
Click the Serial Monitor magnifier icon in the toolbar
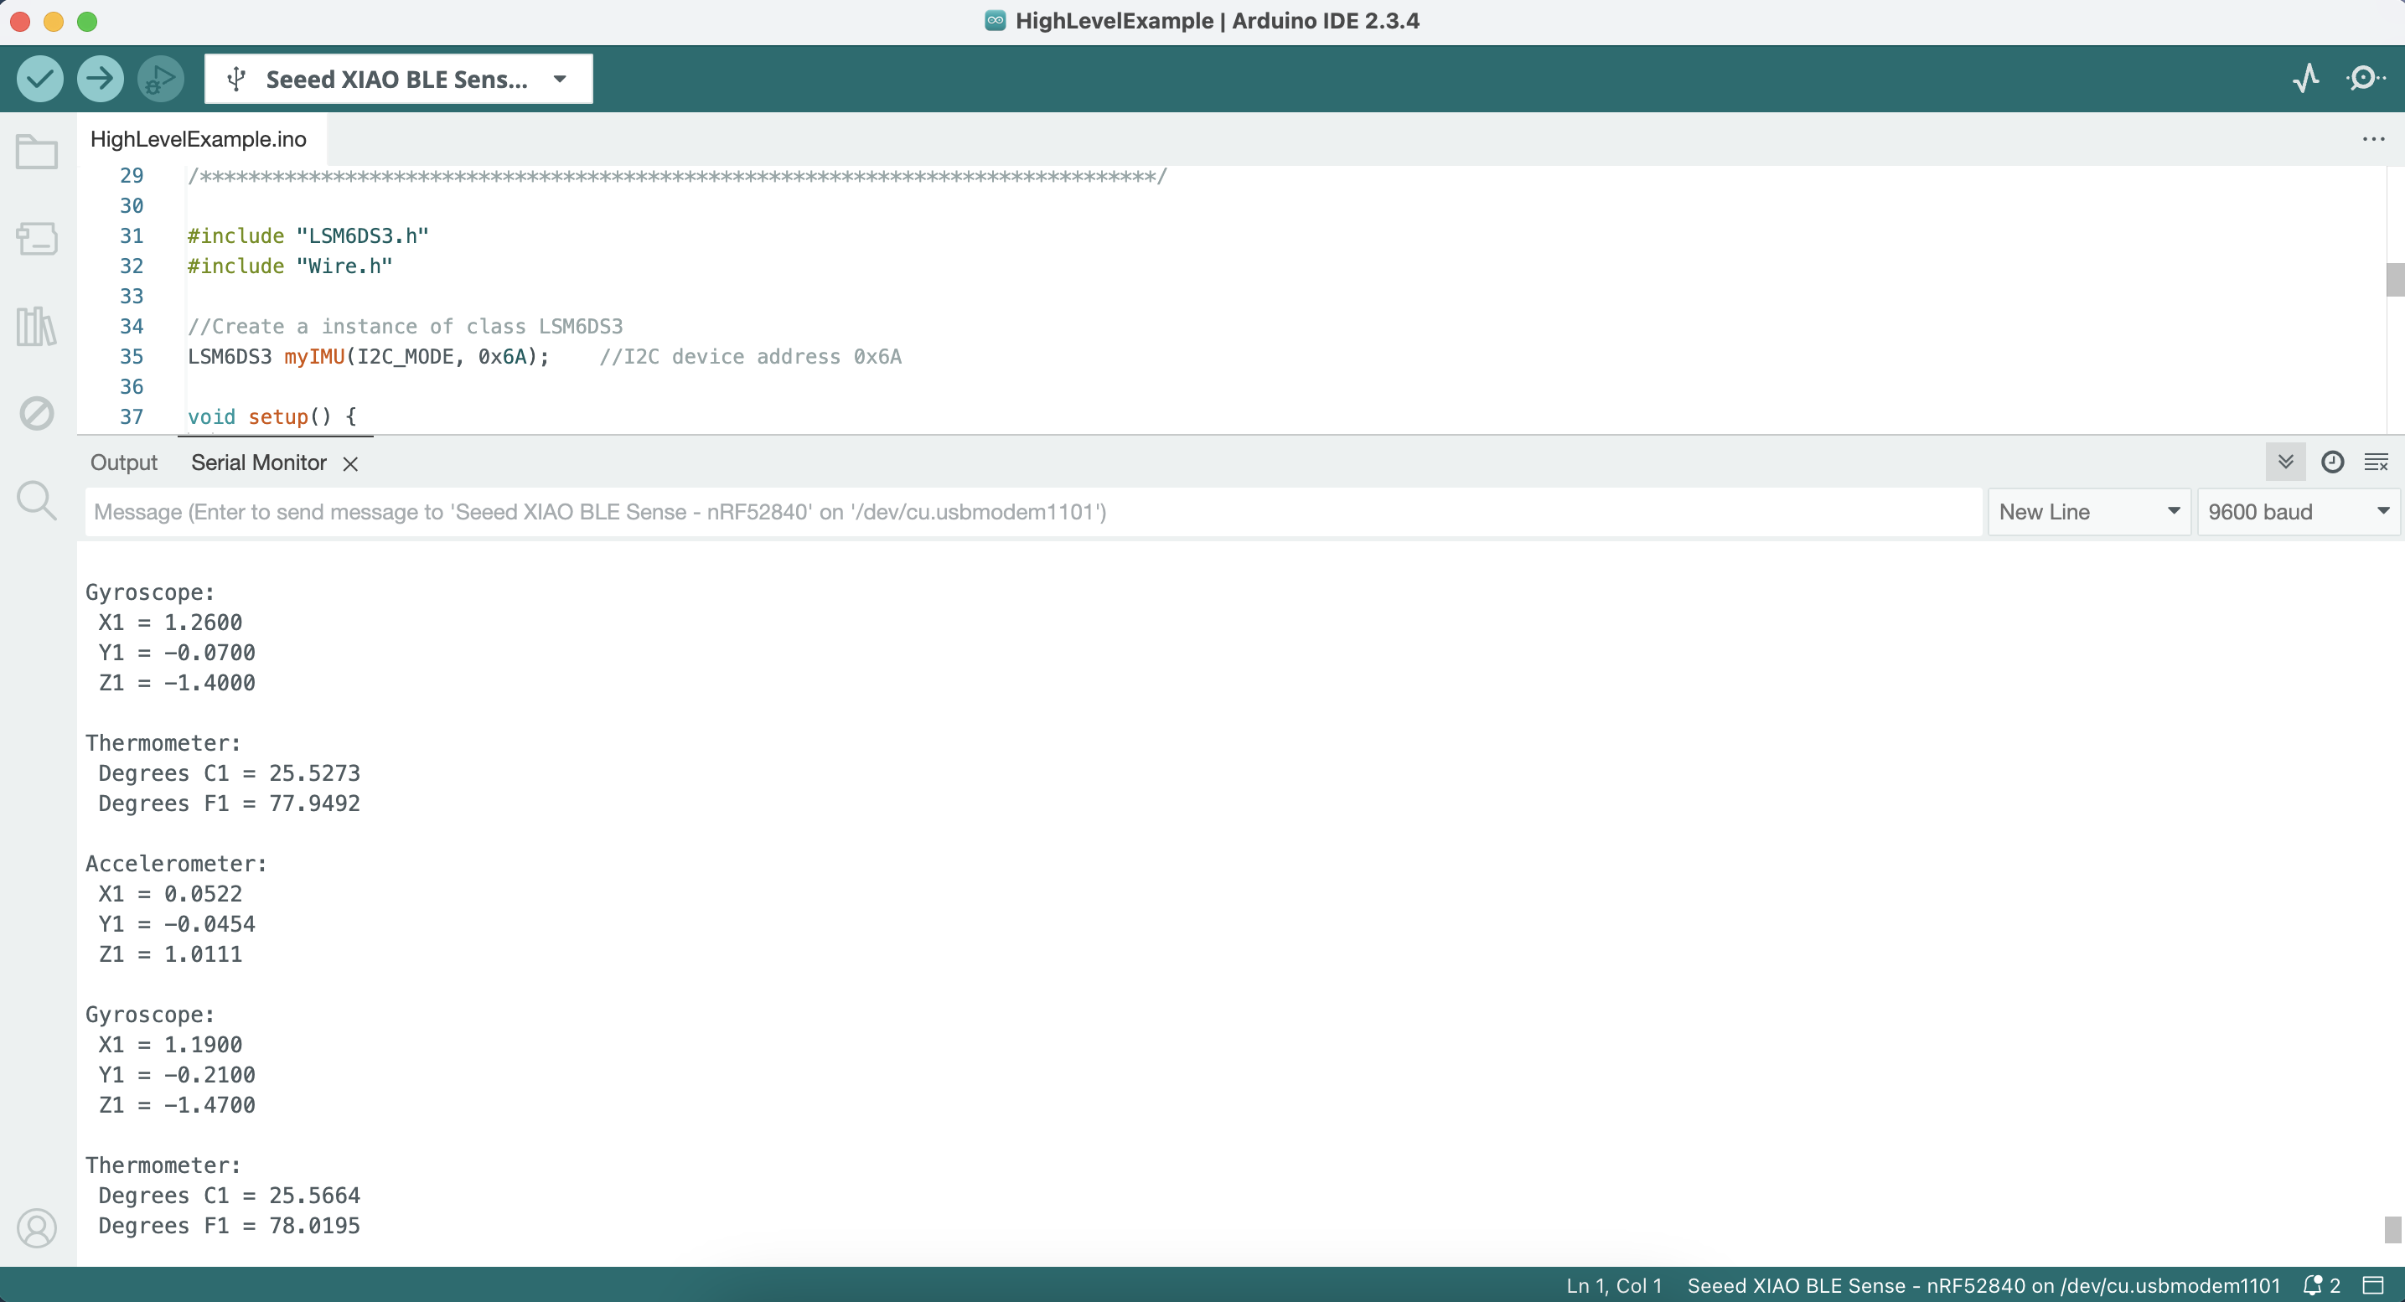point(2364,79)
